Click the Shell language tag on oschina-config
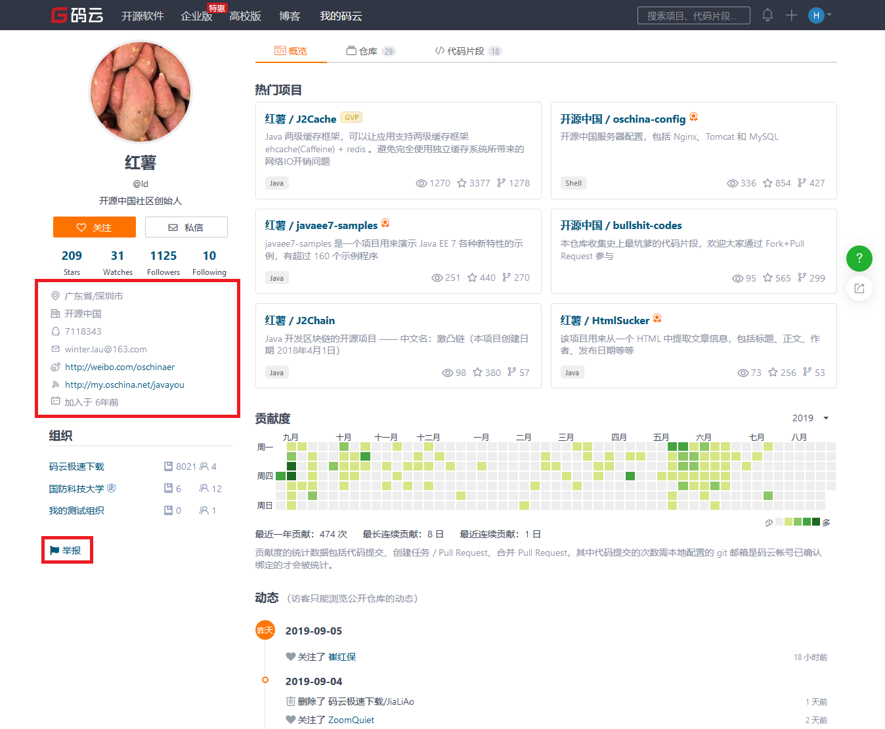Screen dimensions: 885x729 pyautogui.click(x=573, y=183)
